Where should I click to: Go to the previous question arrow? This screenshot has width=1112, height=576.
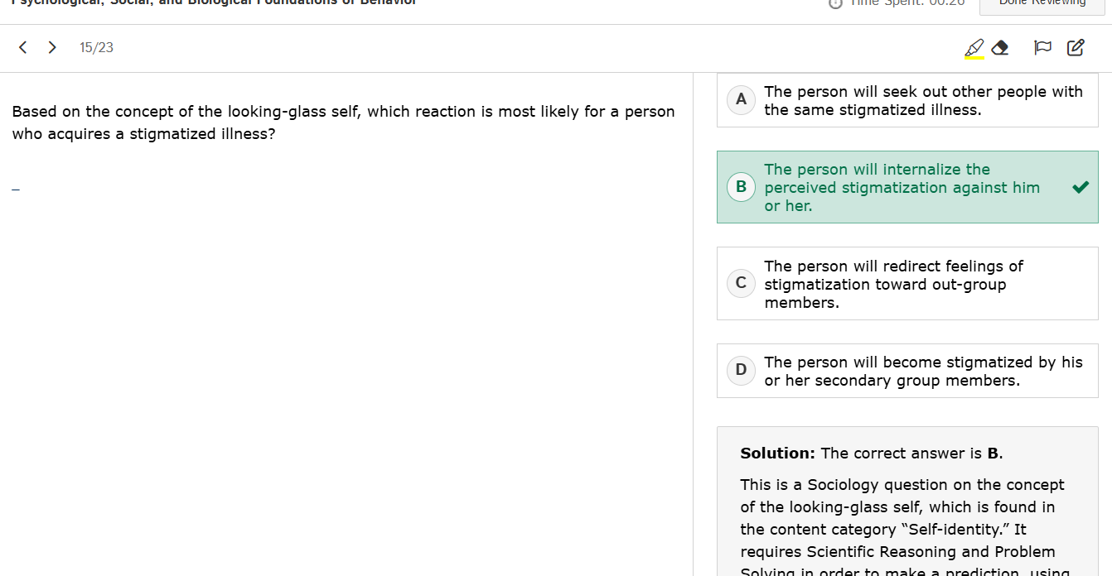(23, 47)
